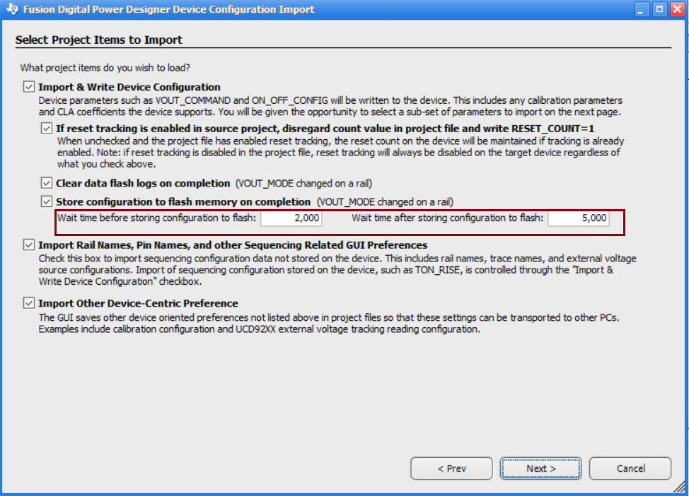Cancel the import wizard
The image size is (689, 496).
[x=630, y=468]
